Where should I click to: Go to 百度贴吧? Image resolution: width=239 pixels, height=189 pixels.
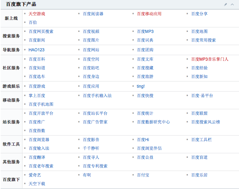[x=91, y=68]
